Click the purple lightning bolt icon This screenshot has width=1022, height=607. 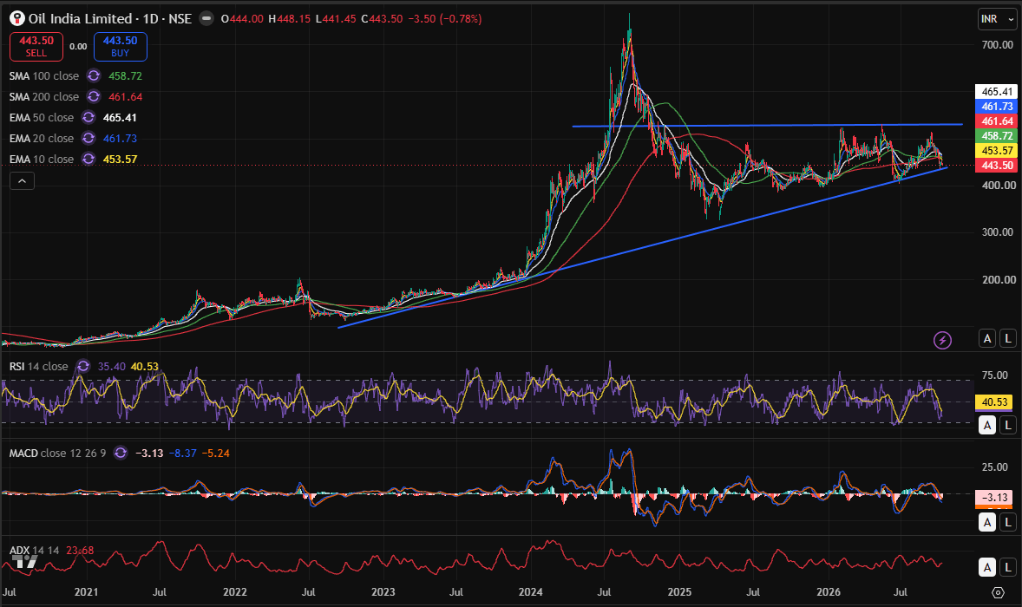coord(942,340)
